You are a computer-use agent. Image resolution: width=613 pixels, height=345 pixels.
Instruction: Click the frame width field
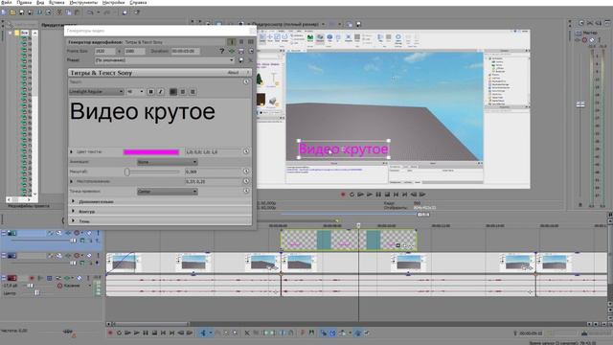[x=104, y=51]
